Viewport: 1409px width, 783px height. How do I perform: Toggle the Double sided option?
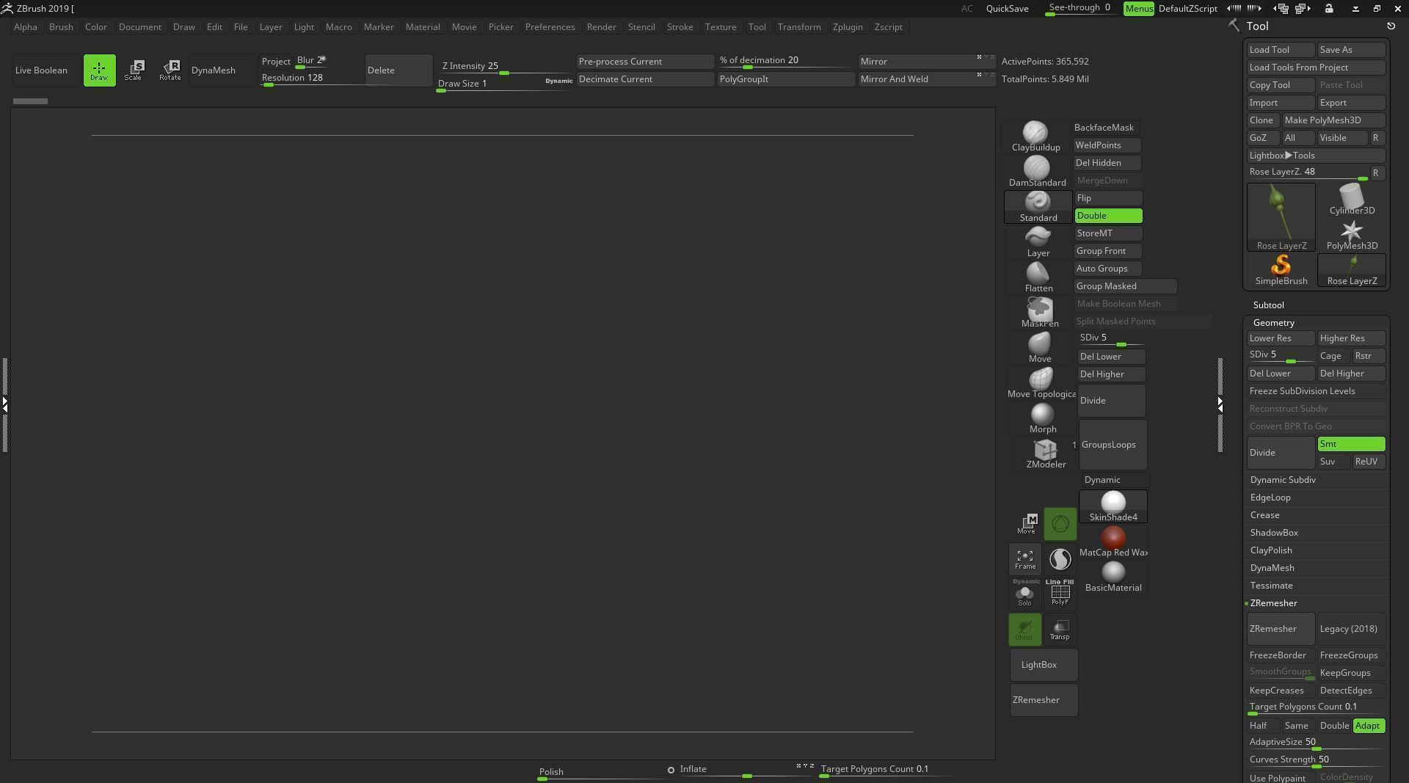(1108, 216)
